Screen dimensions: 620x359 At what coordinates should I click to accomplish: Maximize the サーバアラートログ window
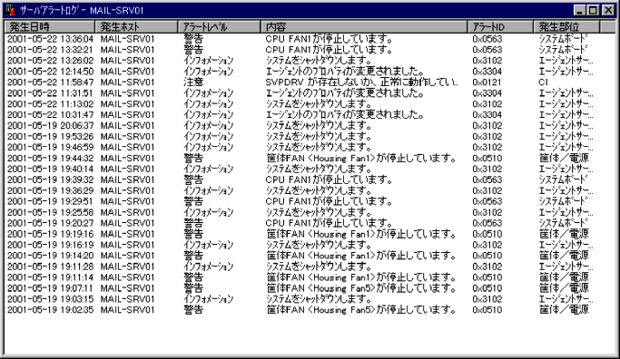tap(593, 10)
